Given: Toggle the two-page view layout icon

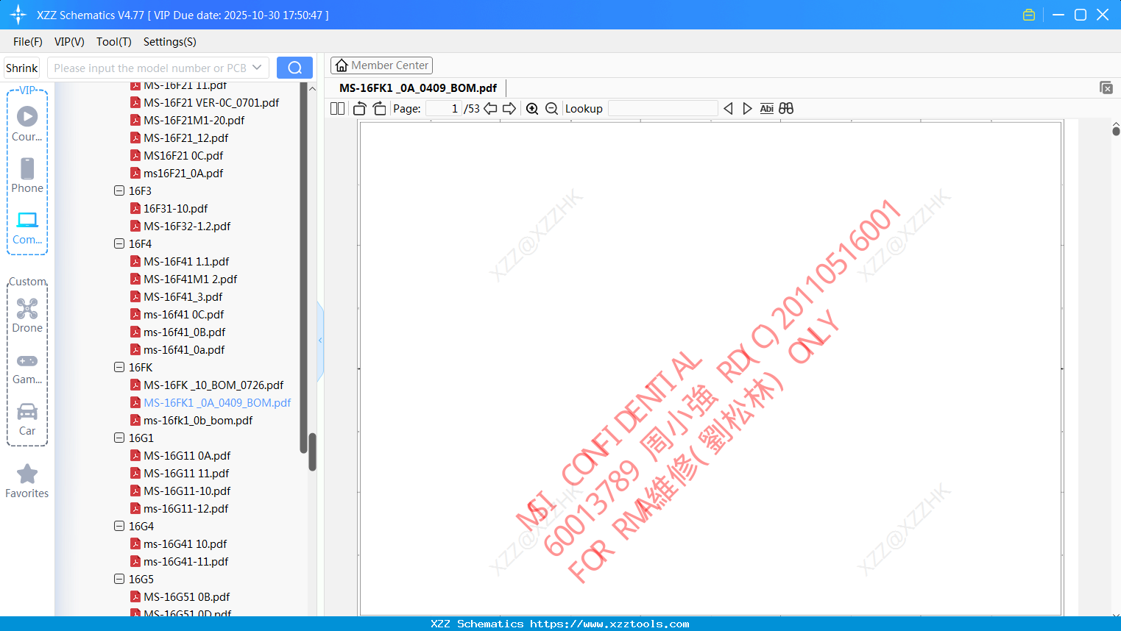Looking at the screenshot, I should pyautogui.click(x=338, y=109).
